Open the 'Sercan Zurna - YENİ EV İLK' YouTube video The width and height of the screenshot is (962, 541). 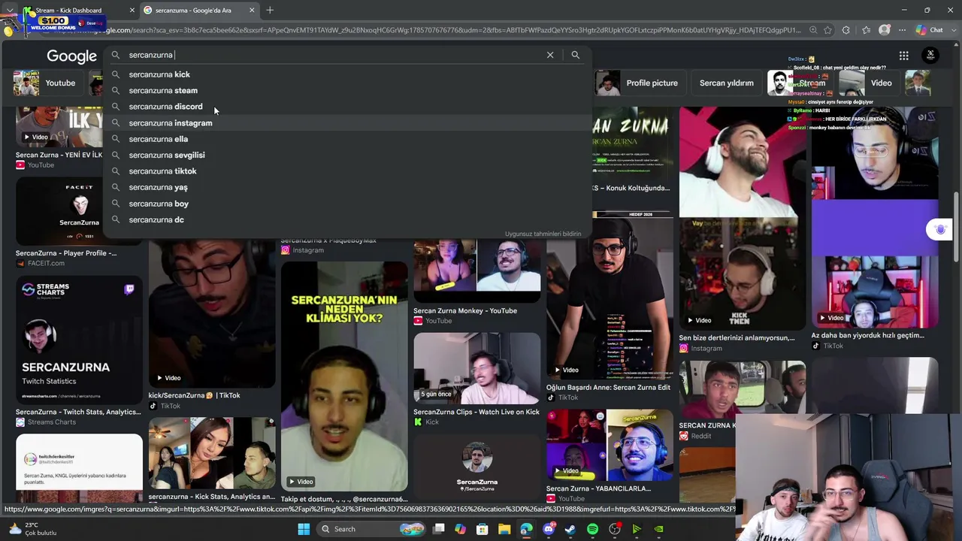click(59, 126)
